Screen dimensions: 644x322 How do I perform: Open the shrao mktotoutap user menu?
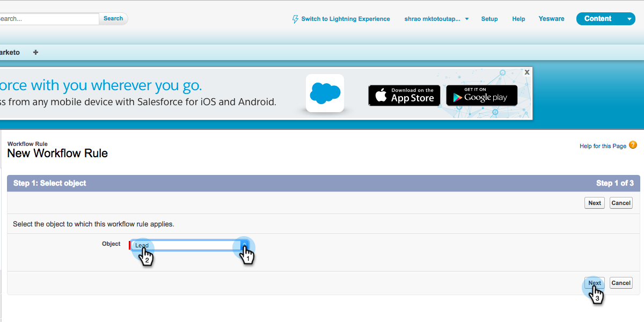[x=436, y=19]
